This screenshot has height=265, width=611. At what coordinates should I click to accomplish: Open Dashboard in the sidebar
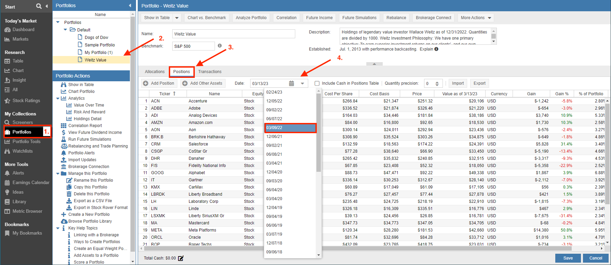pos(23,30)
